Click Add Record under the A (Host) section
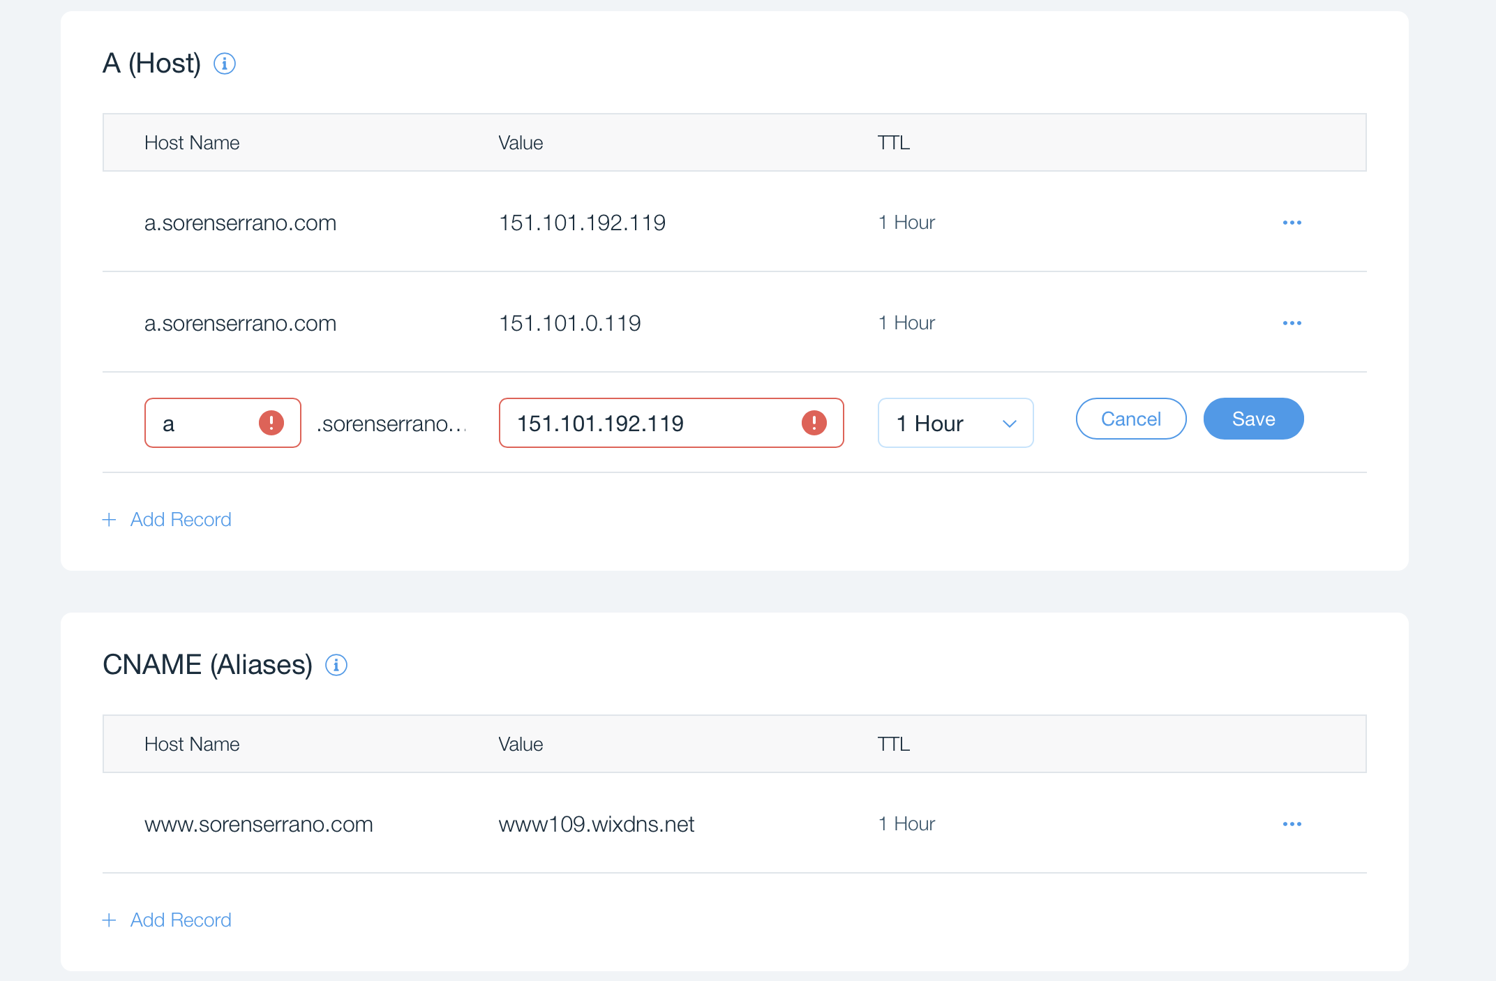The height and width of the screenshot is (981, 1496). [180, 519]
